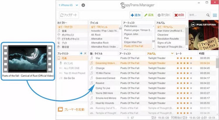Select Alan Wake Unofficial S... album

tap(171, 31)
